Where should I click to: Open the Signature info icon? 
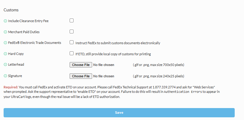tap(5, 76)
